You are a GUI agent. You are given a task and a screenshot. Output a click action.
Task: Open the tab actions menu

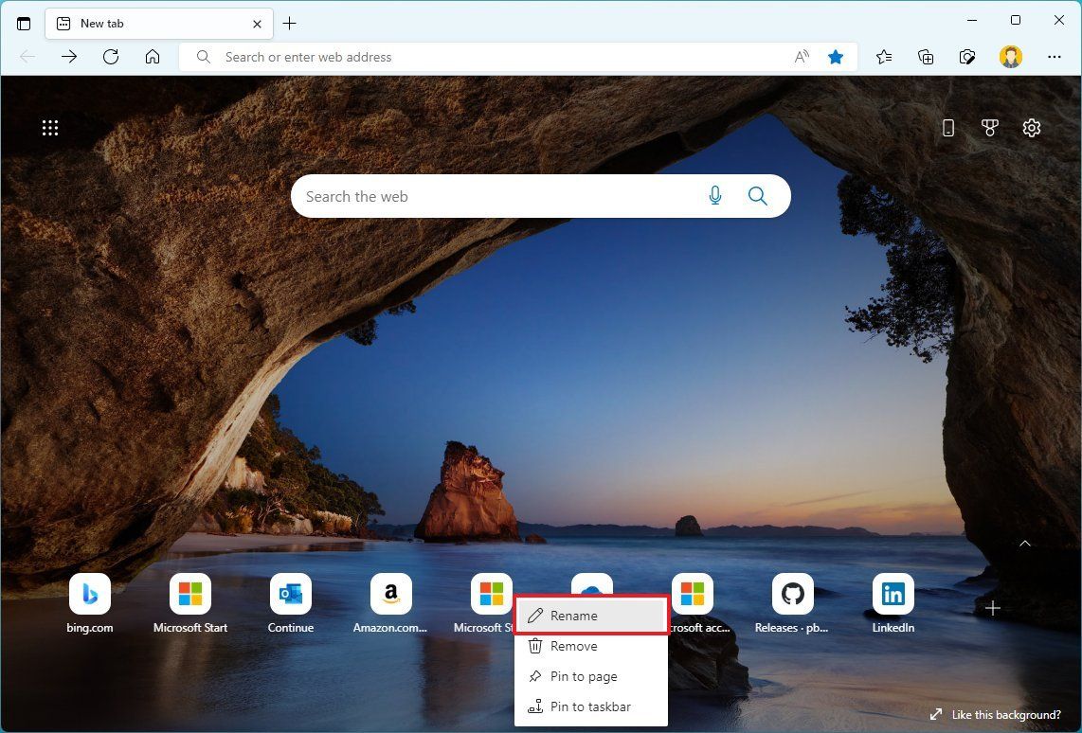[x=24, y=23]
